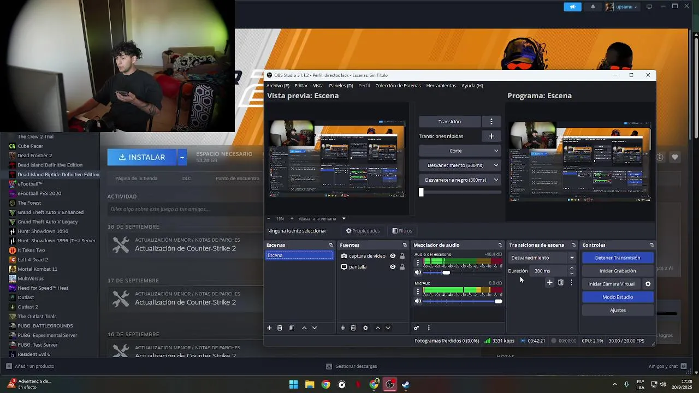Toggle Modo Estudio off

[618, 297]
